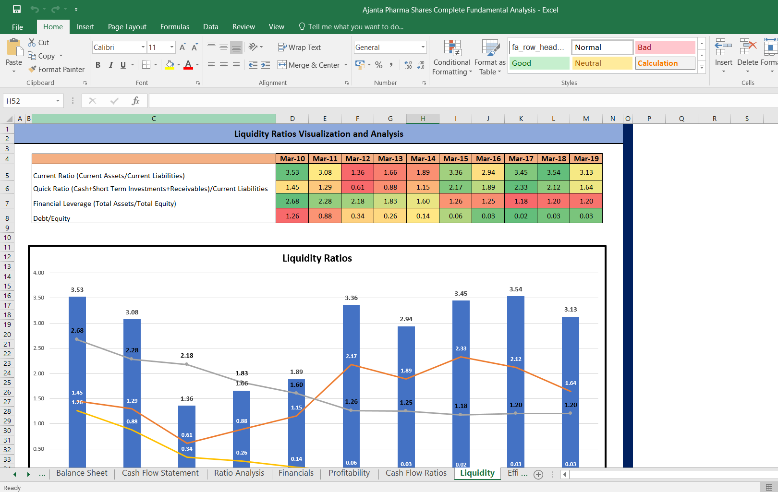Apply yellow Fill Color bucket
This screenshot has width=778, height=492.
point(170,65)
